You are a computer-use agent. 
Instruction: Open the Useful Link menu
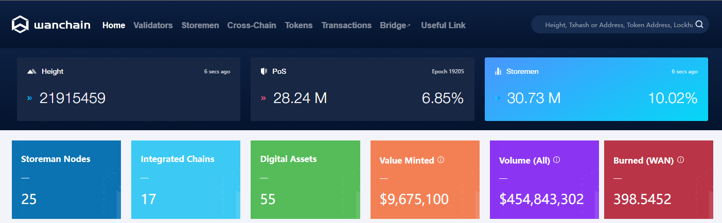443,25
